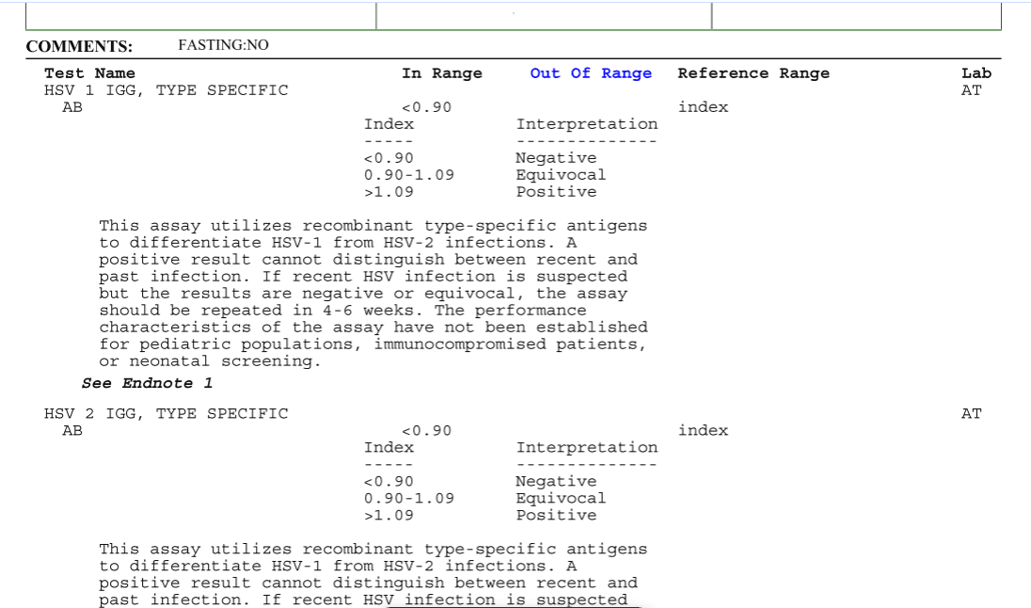Click the COMMENTS label
The height and width of the screenshot is (608, 1031).
79,46
